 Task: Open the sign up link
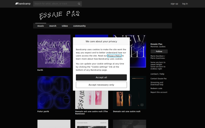pyautogui.click(x=174, y=4)
